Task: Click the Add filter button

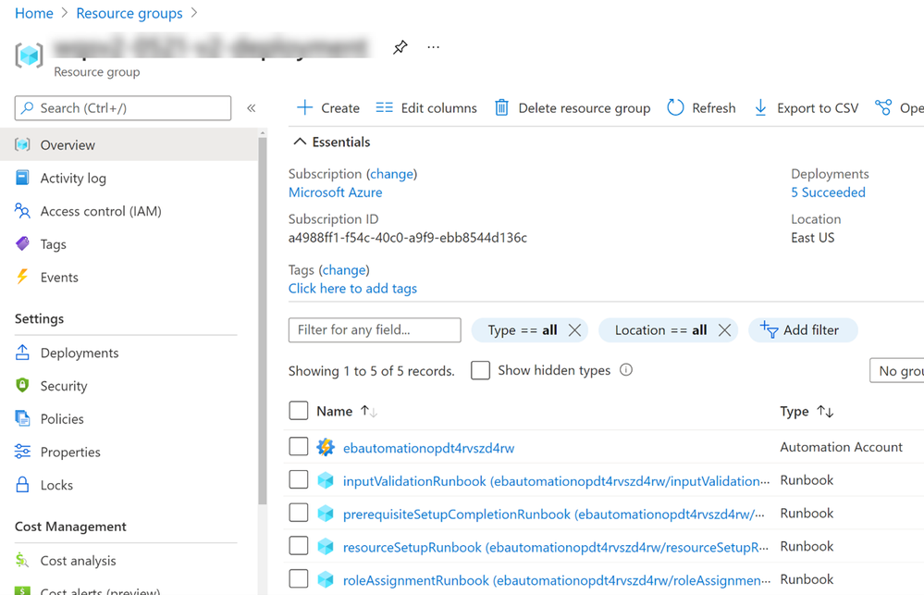Action: pos(803,330)
